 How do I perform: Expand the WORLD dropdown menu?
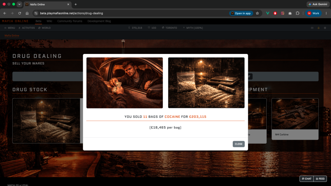click(x=44, y=28)
